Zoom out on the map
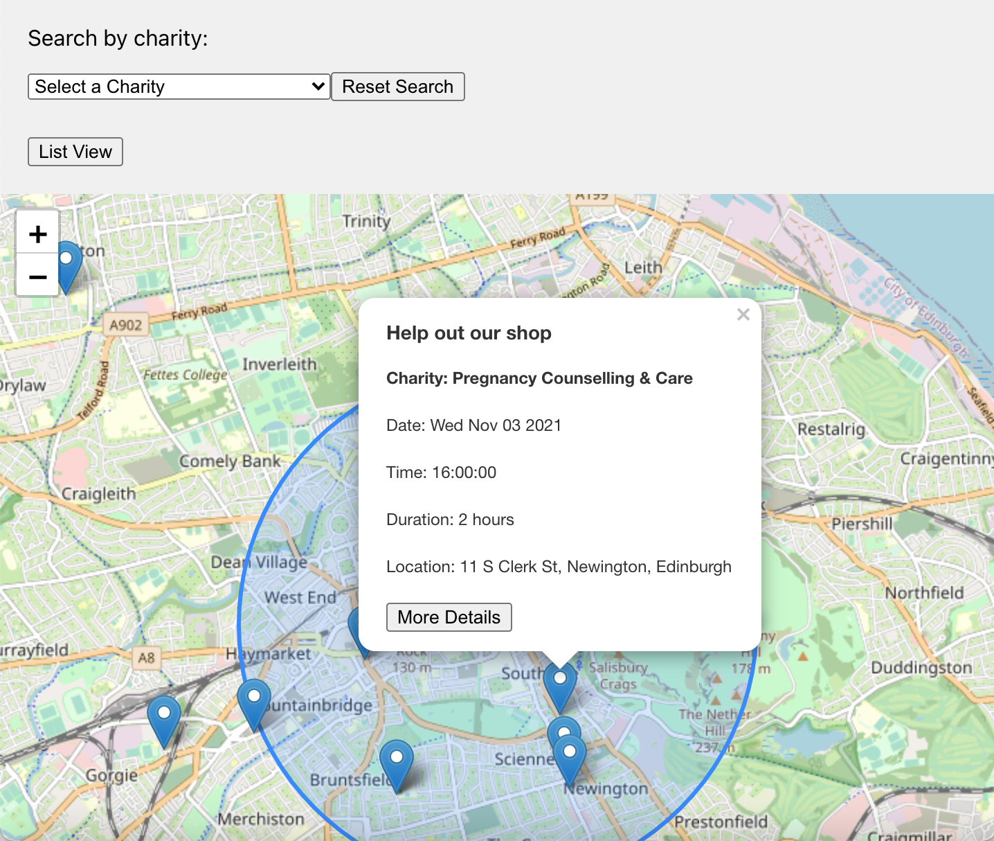Image resolution: width=994 pixels, height=841 pixels. 37,276
